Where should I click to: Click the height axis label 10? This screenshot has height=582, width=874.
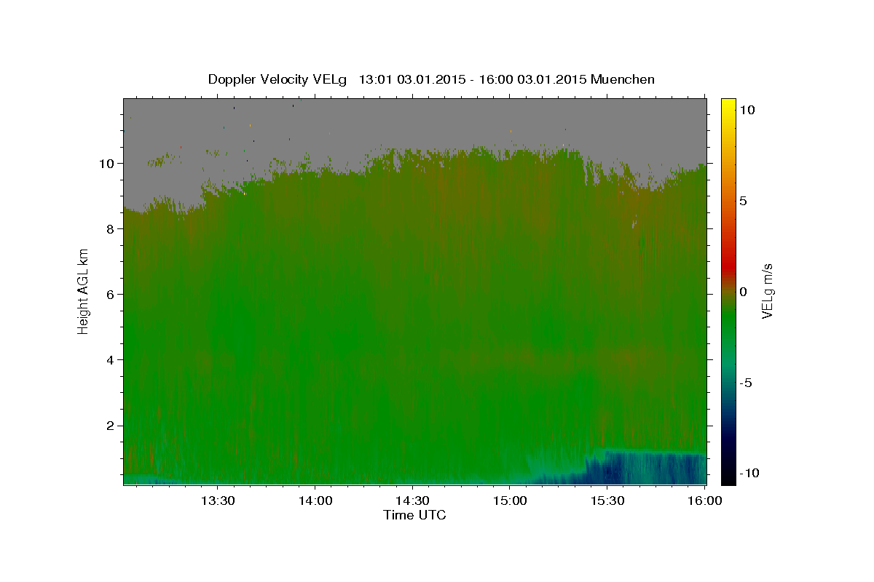[107, 163]
